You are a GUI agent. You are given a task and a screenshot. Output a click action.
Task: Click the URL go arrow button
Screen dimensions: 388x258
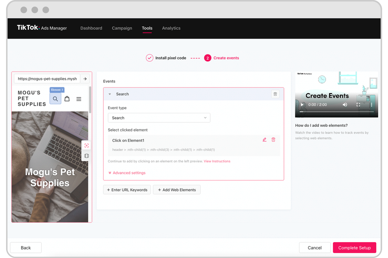pos(85,79)
